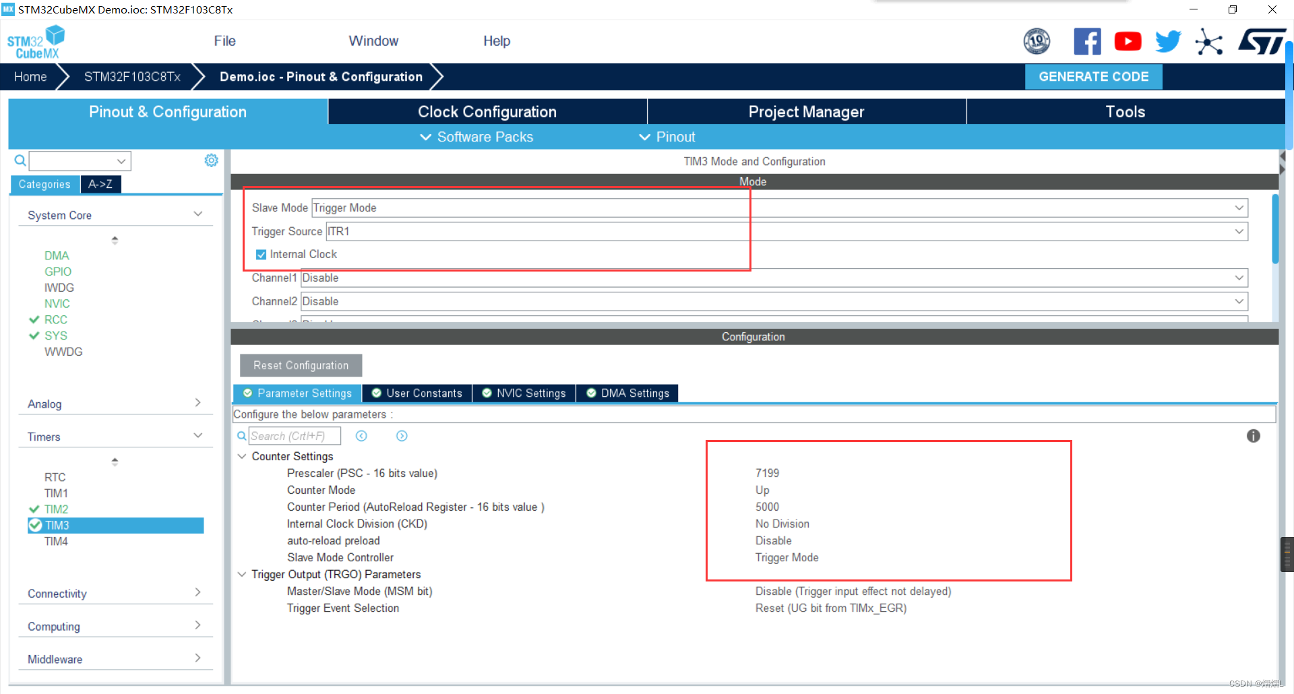The width and height of the screenshot is (1294, 694).
Task: Open the File menu
Action: tap(224, 41)
